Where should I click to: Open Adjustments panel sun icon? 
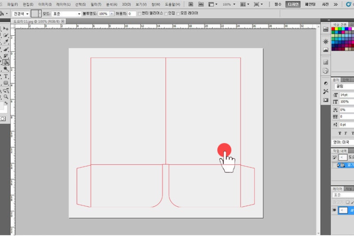click(326, 42)
